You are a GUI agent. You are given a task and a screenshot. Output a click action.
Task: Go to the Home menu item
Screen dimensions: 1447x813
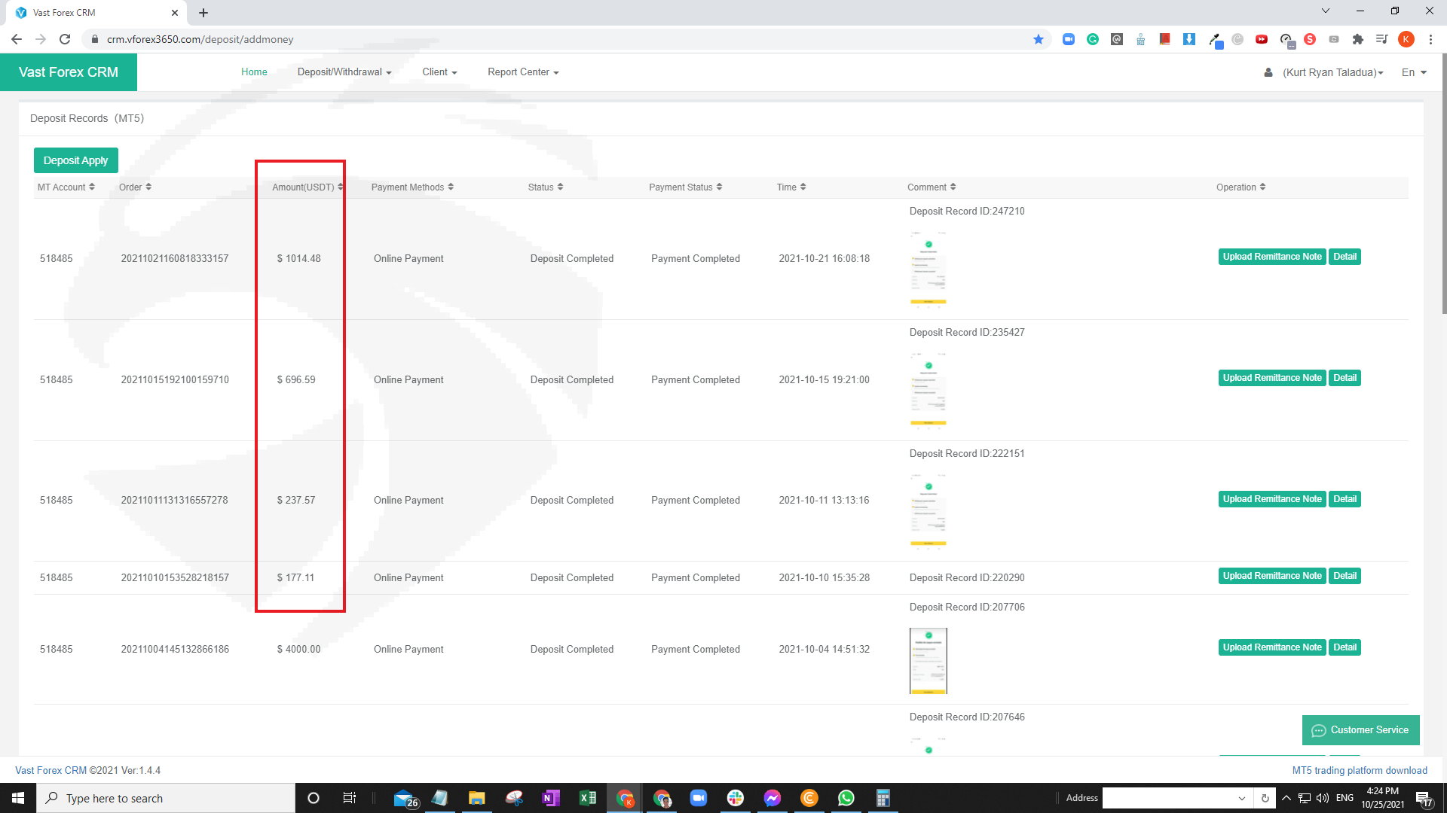[x=254, y=72]
